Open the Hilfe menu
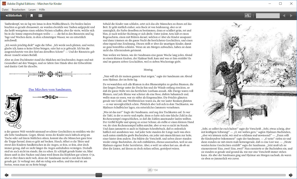Image resolution: width=297 pixels, height=179 pixels. coord(42,10)
